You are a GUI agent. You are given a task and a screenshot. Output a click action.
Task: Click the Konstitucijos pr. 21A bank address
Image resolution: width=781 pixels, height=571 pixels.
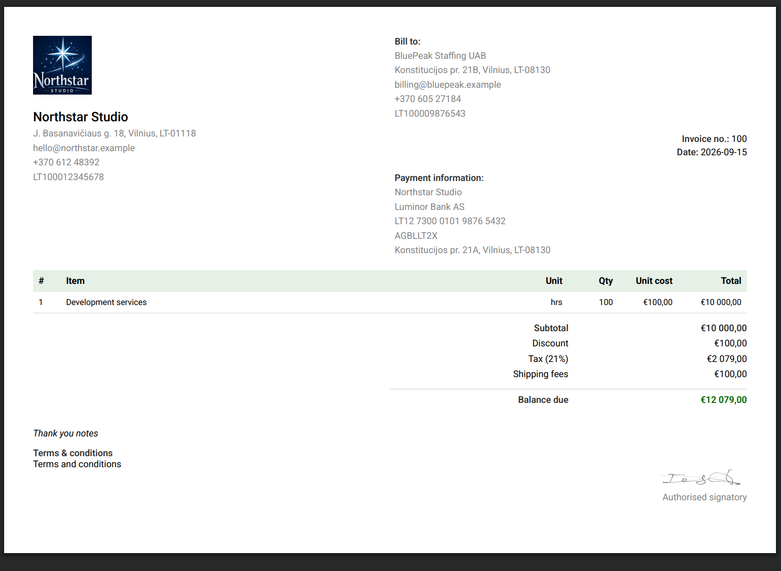point(472,250)
